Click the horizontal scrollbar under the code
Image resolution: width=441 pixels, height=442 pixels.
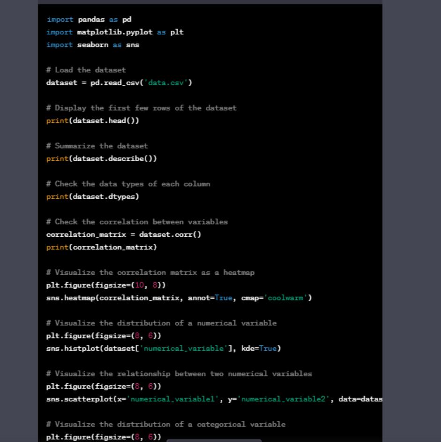[x=214, y=440]
